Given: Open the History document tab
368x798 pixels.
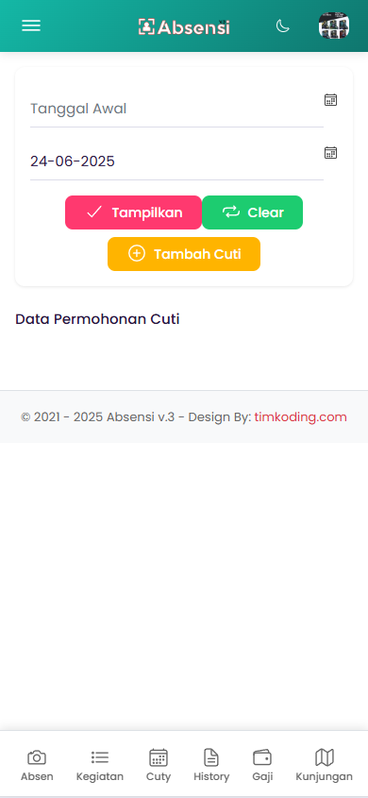Looking at the screenshot, I should coord(211,765).
